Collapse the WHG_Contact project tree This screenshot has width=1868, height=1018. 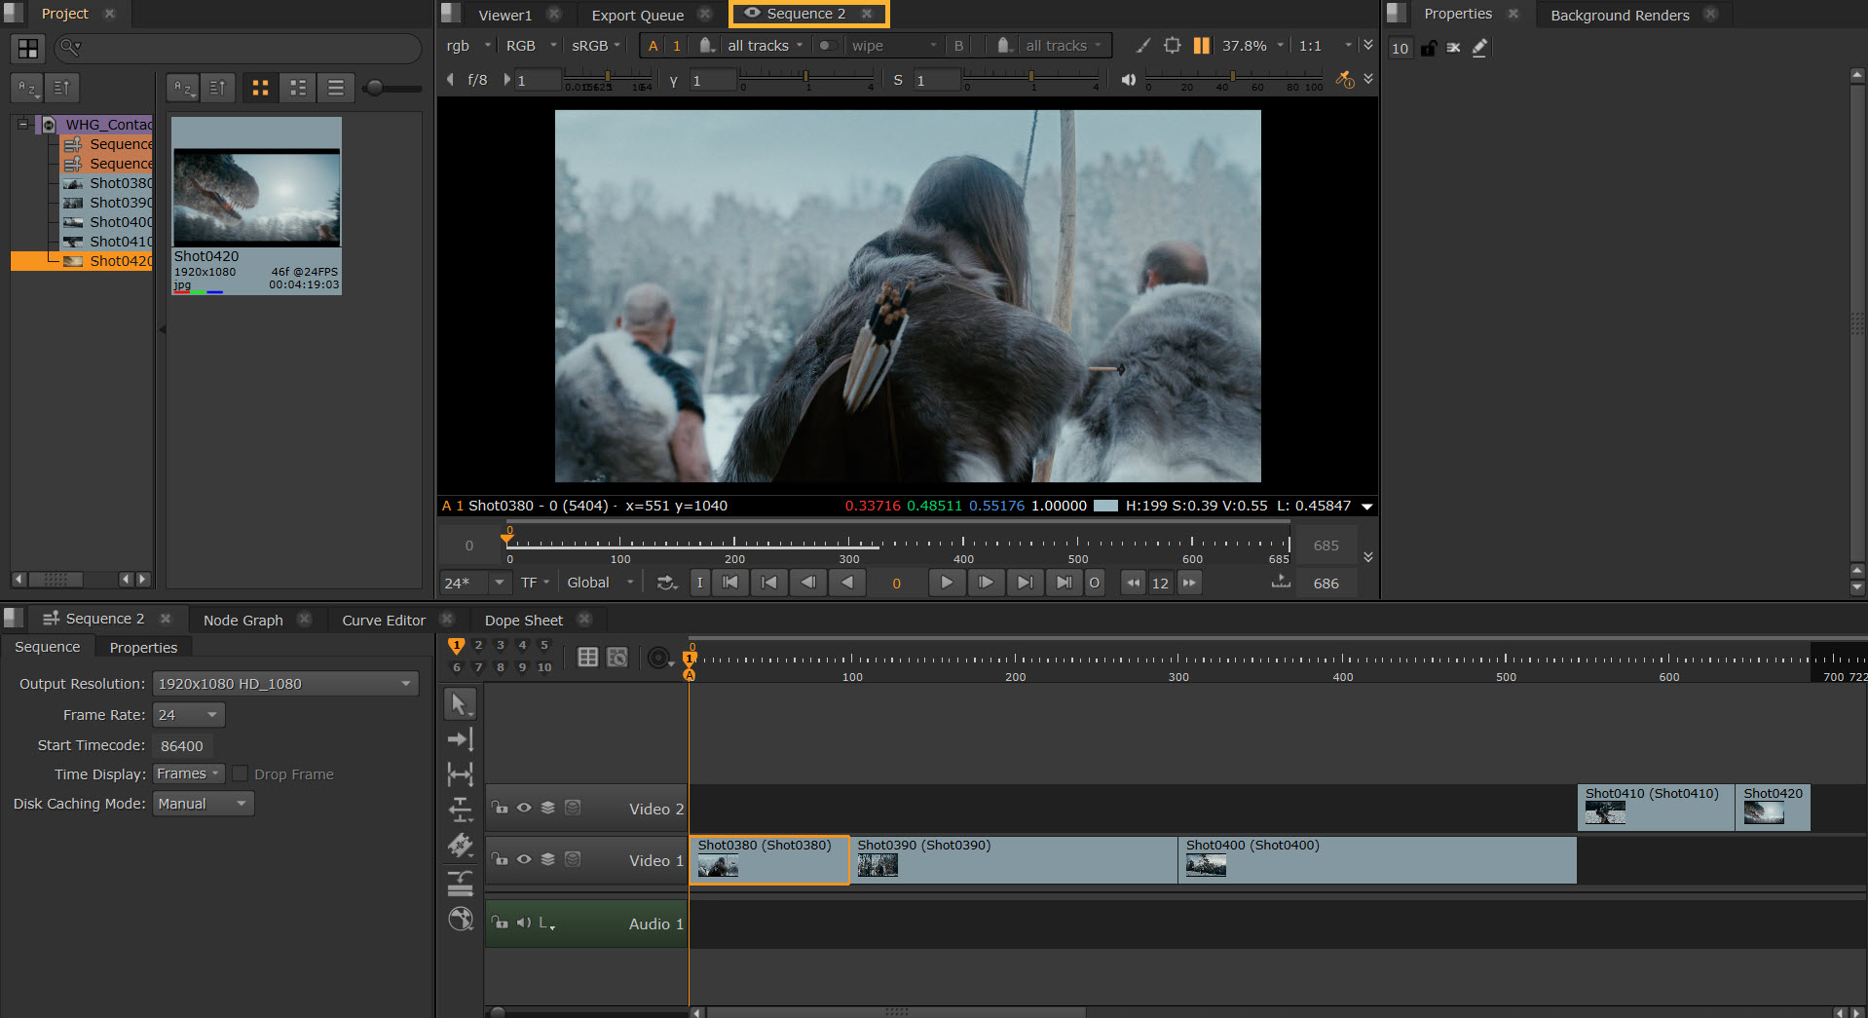tap(23, 125)
